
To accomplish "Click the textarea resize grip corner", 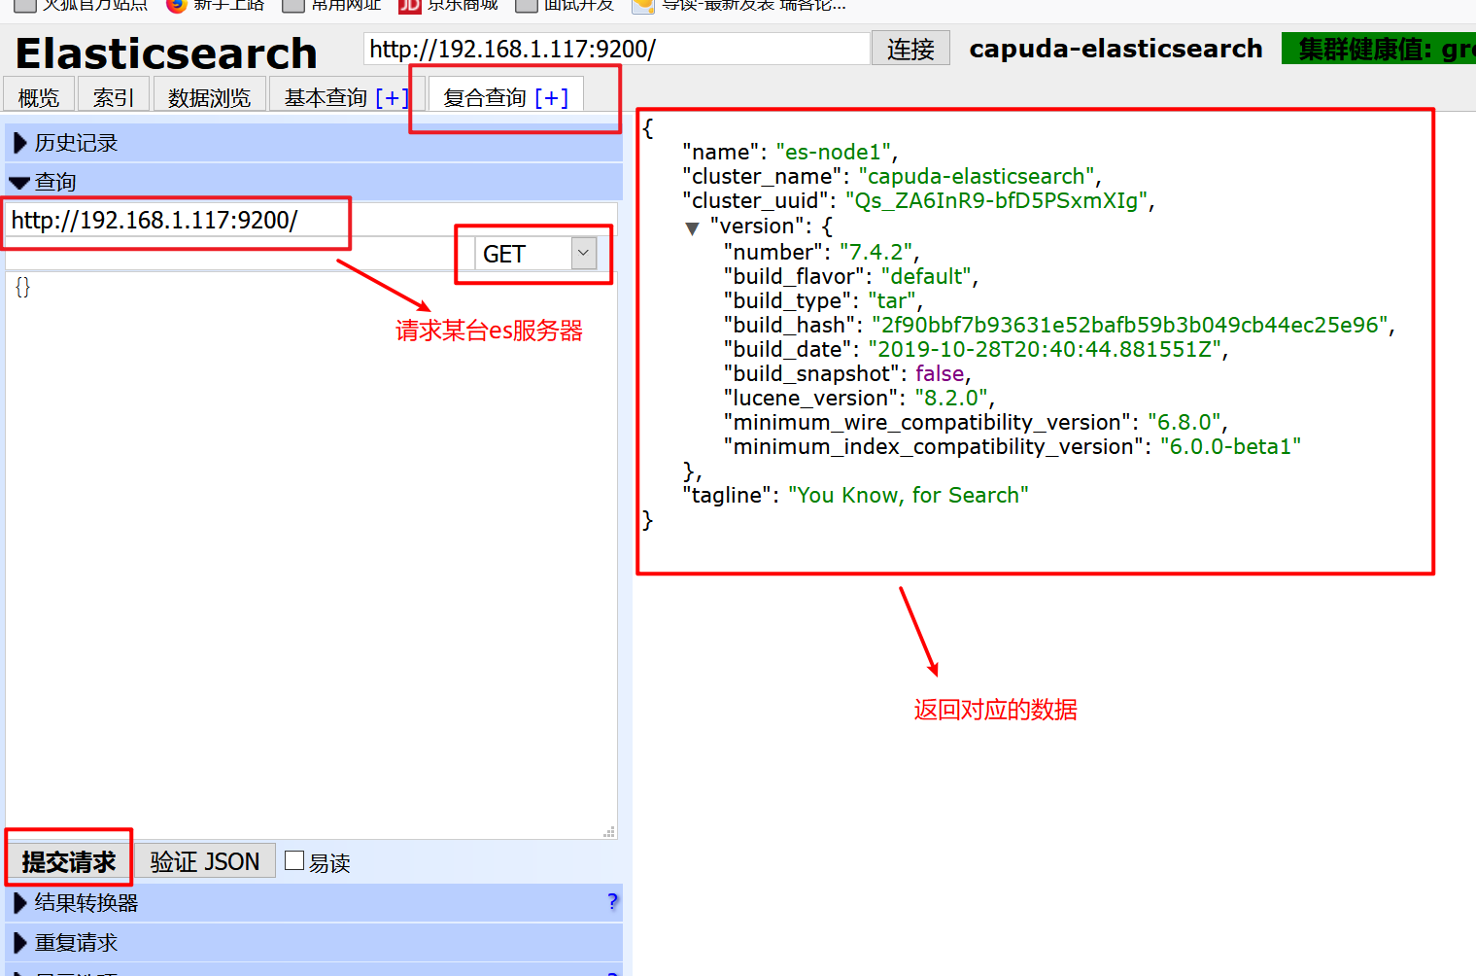I will 609,831.
